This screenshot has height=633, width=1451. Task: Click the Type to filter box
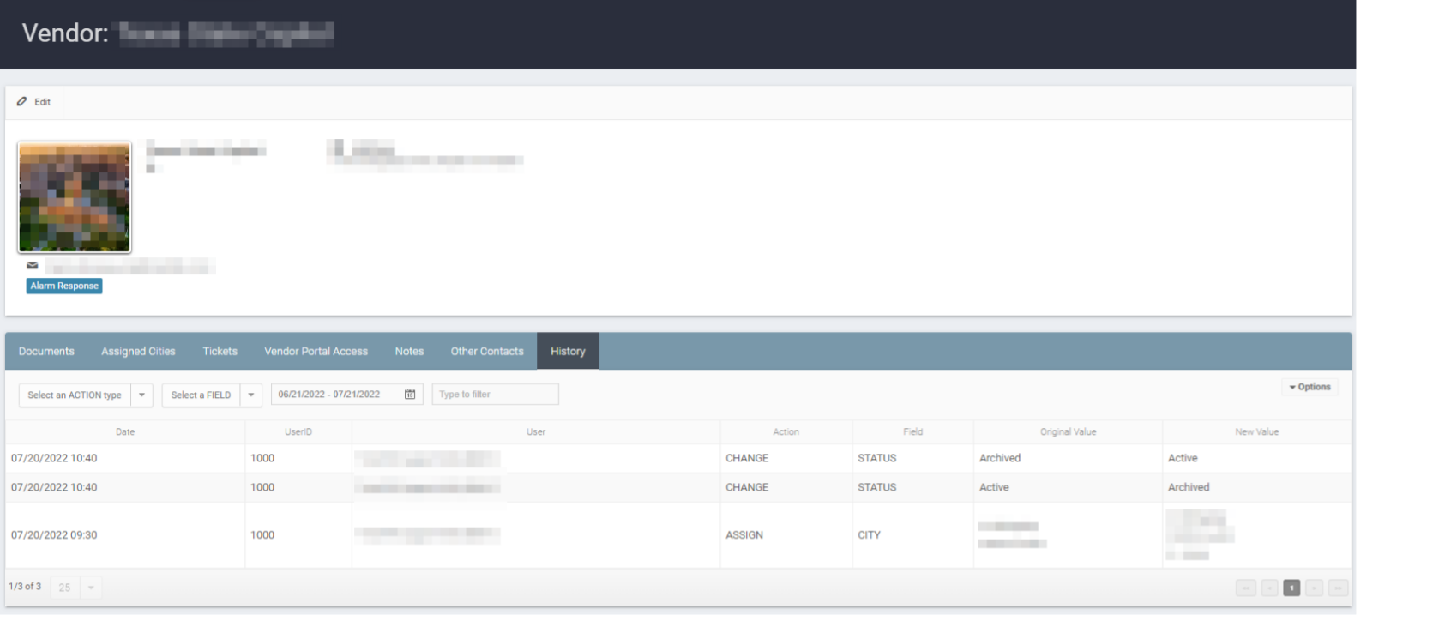[496, 395]
